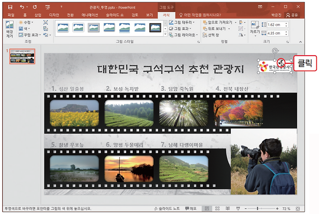Open the 파일 (File) tab
The height and width of the screenshot is (214, 319).
11,15
